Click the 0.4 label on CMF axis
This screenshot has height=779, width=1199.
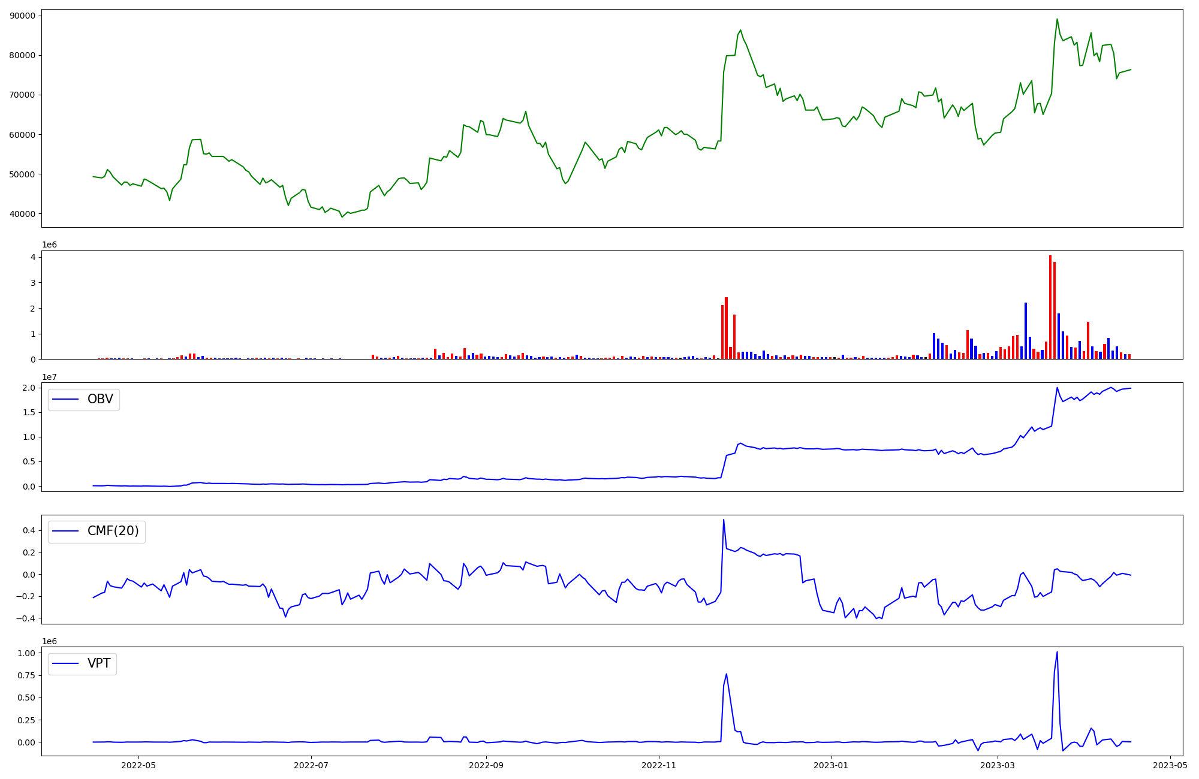click(28, 530)
